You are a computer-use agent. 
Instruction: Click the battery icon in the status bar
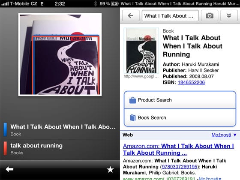[115, 3]
